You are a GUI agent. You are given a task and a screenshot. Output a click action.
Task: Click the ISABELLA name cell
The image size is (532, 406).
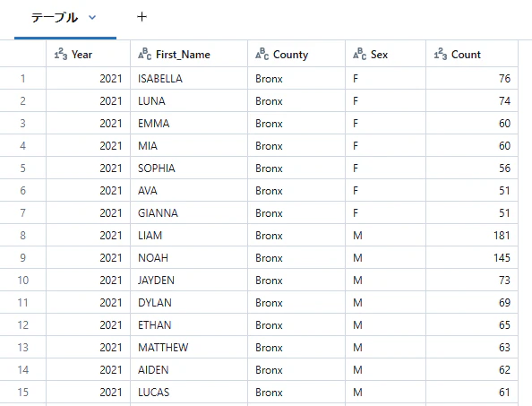click(x=189, y=78)
